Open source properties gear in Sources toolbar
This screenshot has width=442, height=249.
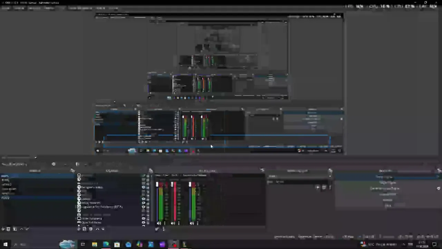[x=91, y=229]
